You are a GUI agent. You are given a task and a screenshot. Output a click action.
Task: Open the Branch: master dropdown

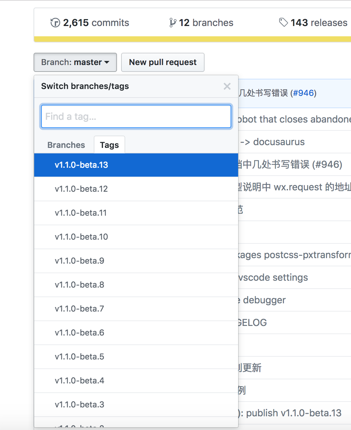(x=75, y=62)
